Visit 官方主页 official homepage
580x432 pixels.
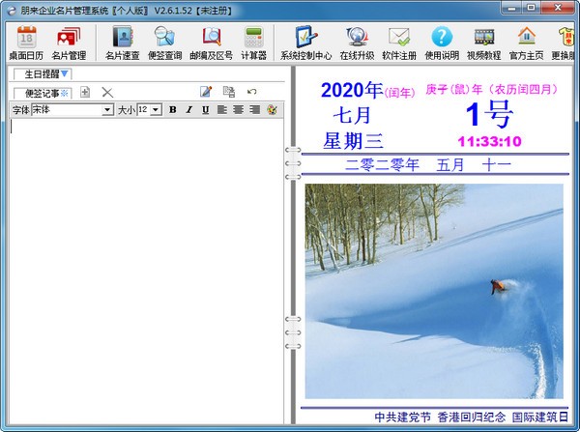pos(527,43)
